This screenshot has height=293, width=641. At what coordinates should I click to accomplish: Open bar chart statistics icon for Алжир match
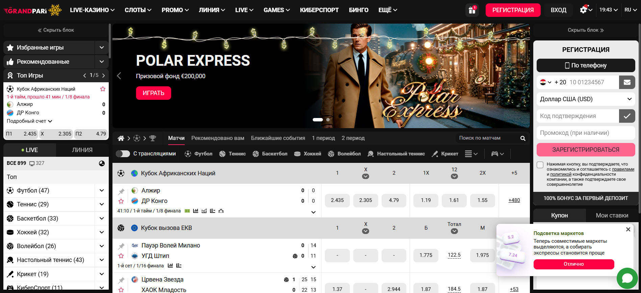pyautogui.click(x=196, y=211)
